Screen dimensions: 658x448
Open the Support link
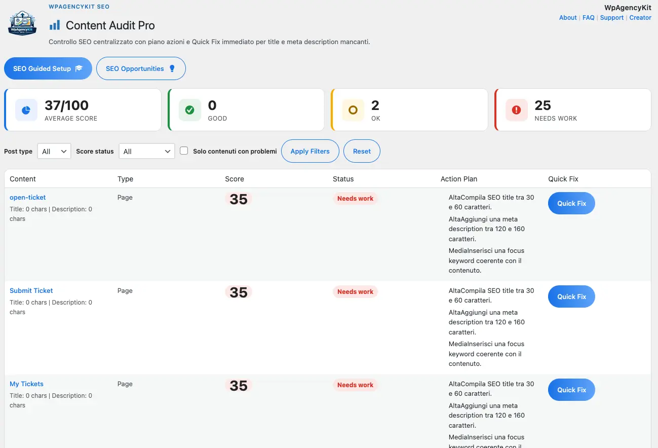pos(612,17)
